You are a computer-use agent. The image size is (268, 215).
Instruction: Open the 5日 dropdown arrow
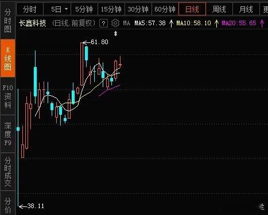coord(66,9)
